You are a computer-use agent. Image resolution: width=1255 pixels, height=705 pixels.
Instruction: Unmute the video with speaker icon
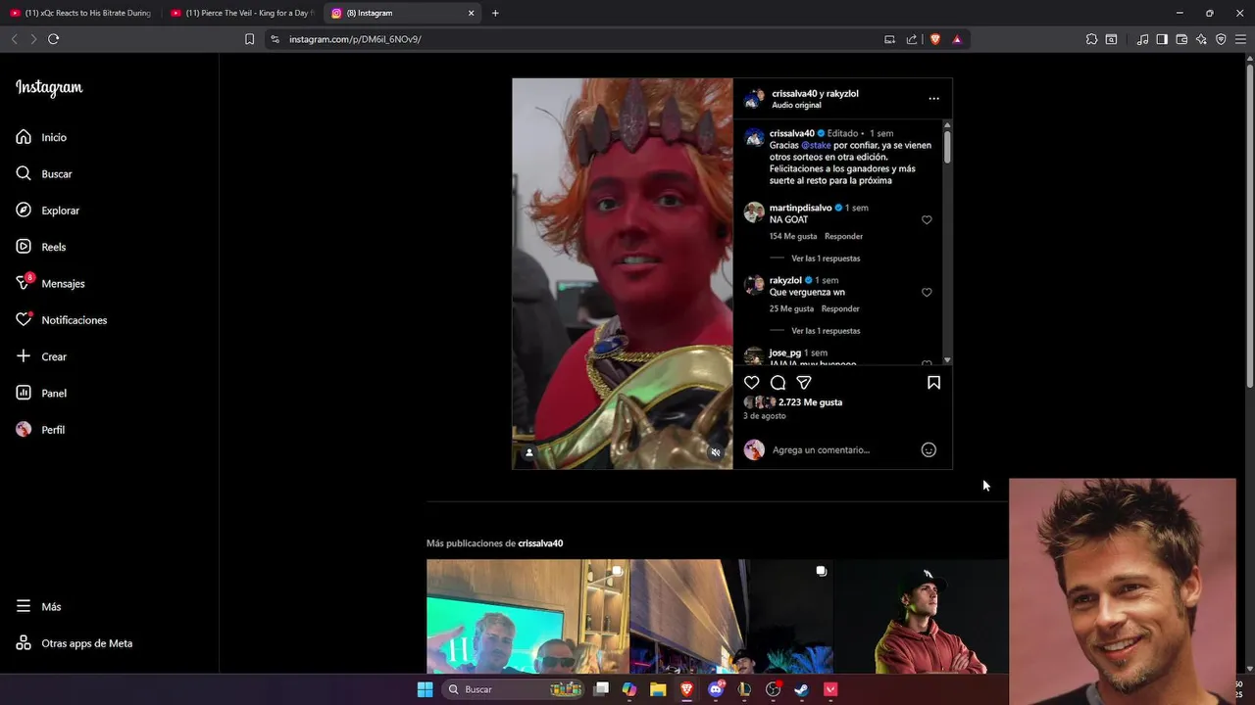pyautogui.click(x=716, y=452)
